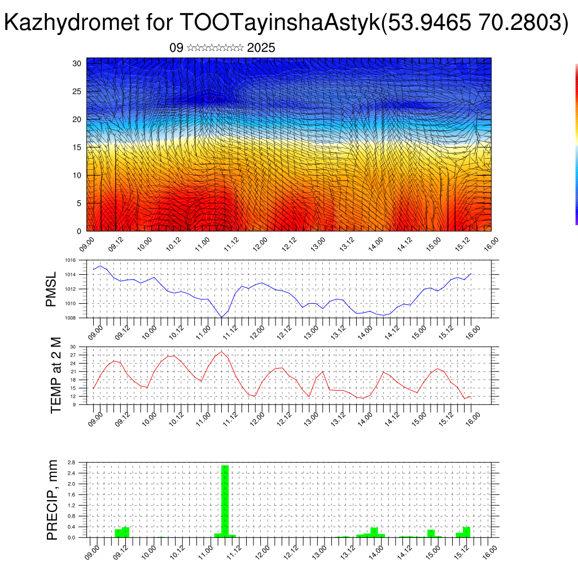This screenshot has width=578, height=578.
Task: Click the "21" temperature tick label
Action: pyautogui.click(x=73, y=371)
